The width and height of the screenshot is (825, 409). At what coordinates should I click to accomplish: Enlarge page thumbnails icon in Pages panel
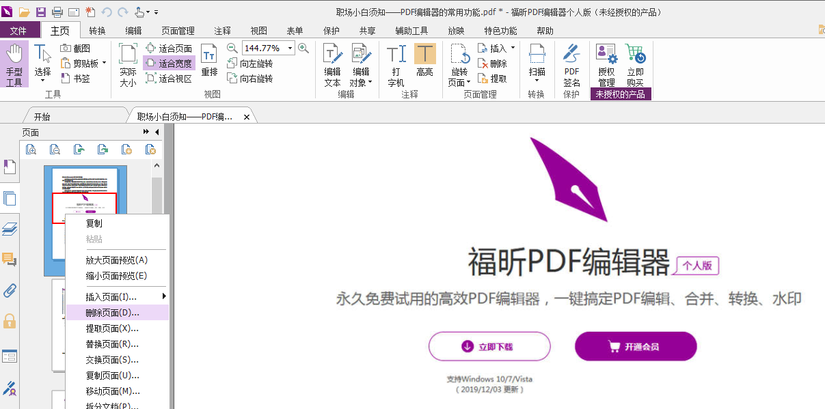(x=31, y=150)
